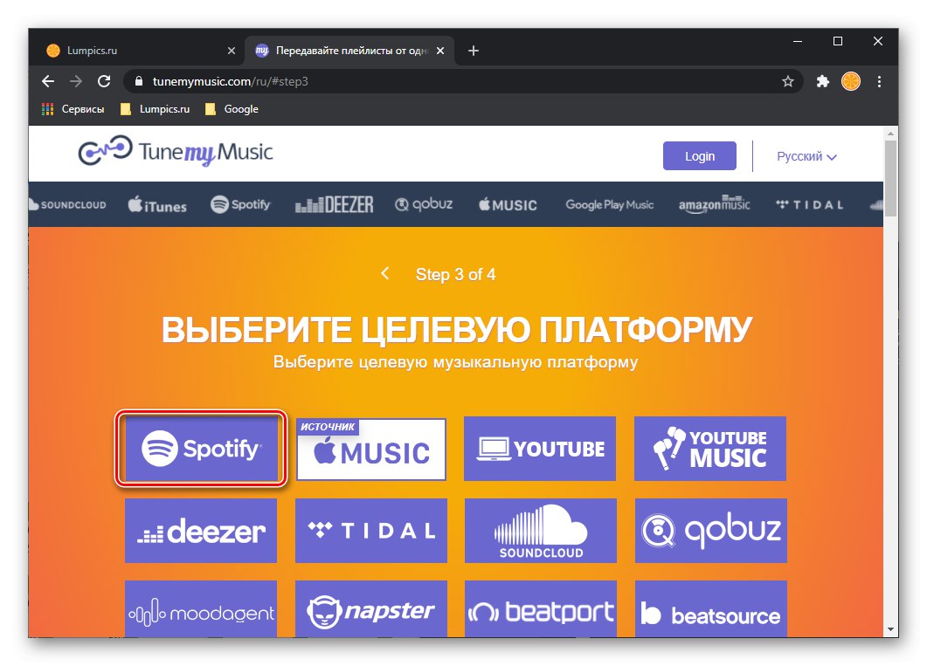Click the Apple Music logo in the banner
Image resolution: width=927 pixels, height=666 pixels.
[x=508, y=205]
